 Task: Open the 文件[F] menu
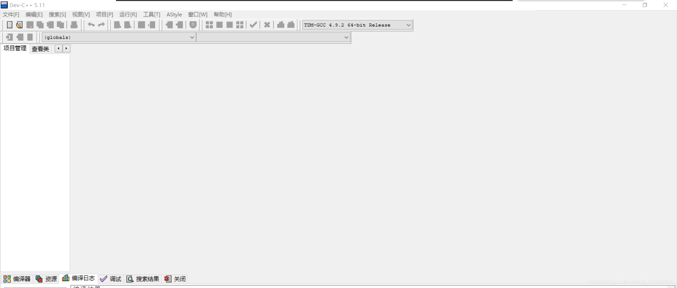tap(11, 14)
